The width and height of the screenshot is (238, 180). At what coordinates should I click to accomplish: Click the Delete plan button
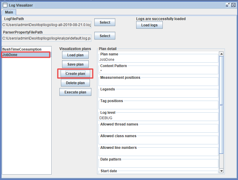75,83
